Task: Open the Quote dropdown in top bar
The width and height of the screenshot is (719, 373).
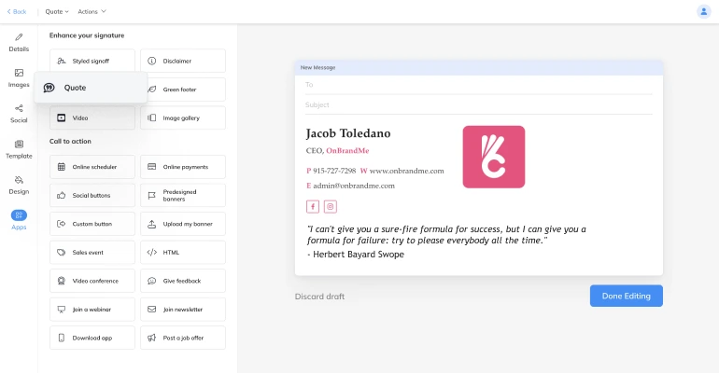Action: pos(57,11)
